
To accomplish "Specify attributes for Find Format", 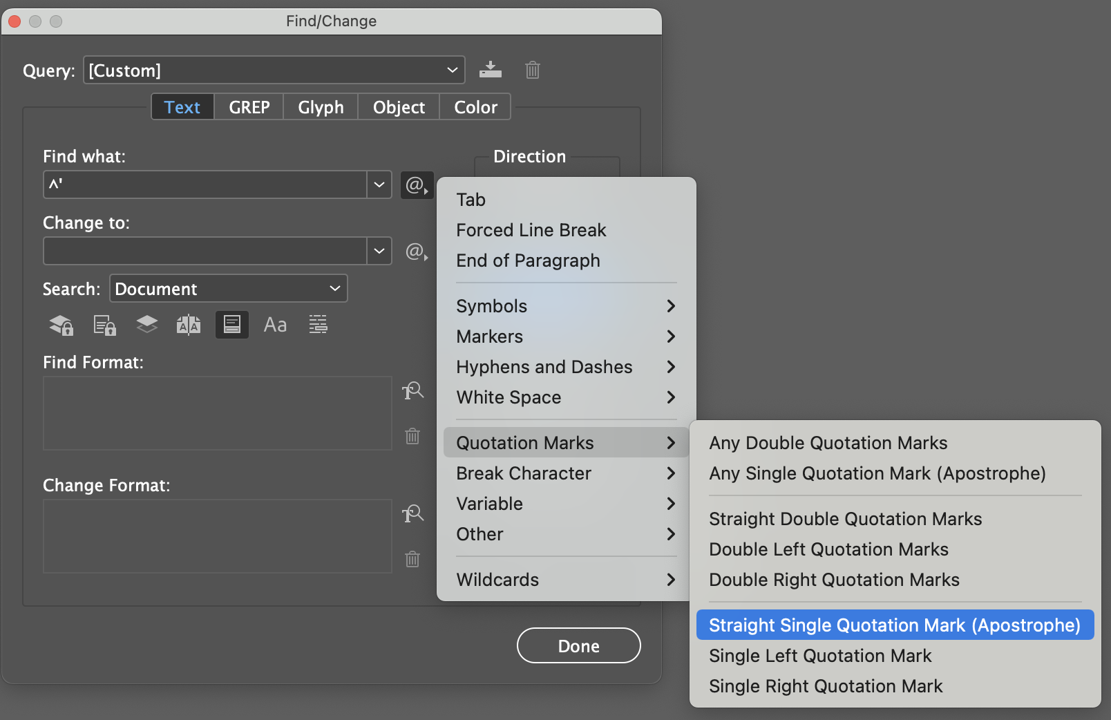I will coord(412,390).
